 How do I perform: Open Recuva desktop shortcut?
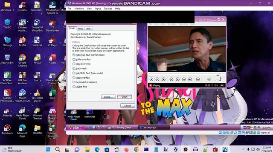pos(37,59)
